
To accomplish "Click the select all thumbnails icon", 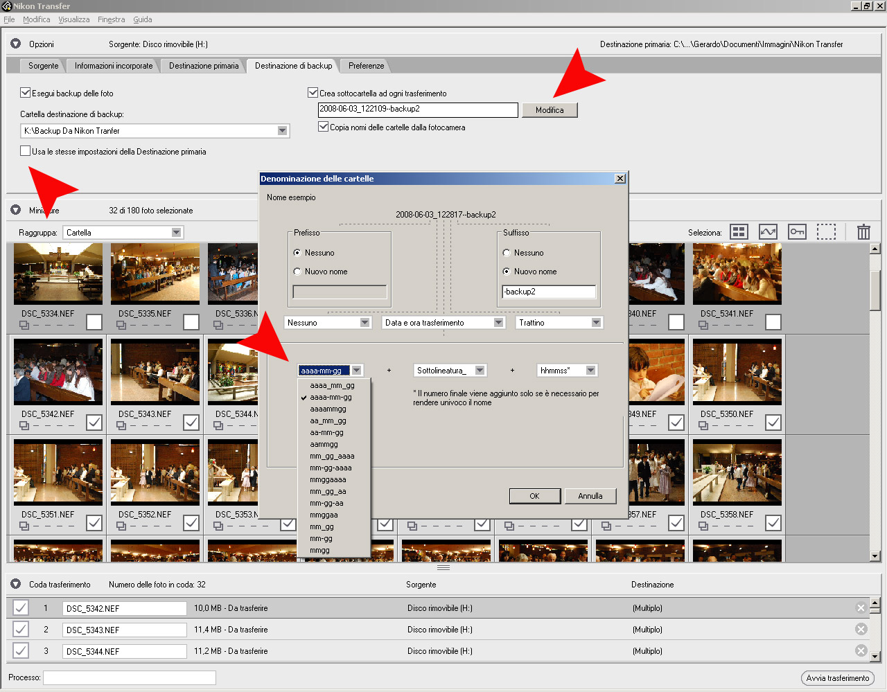I will [739, 232].
